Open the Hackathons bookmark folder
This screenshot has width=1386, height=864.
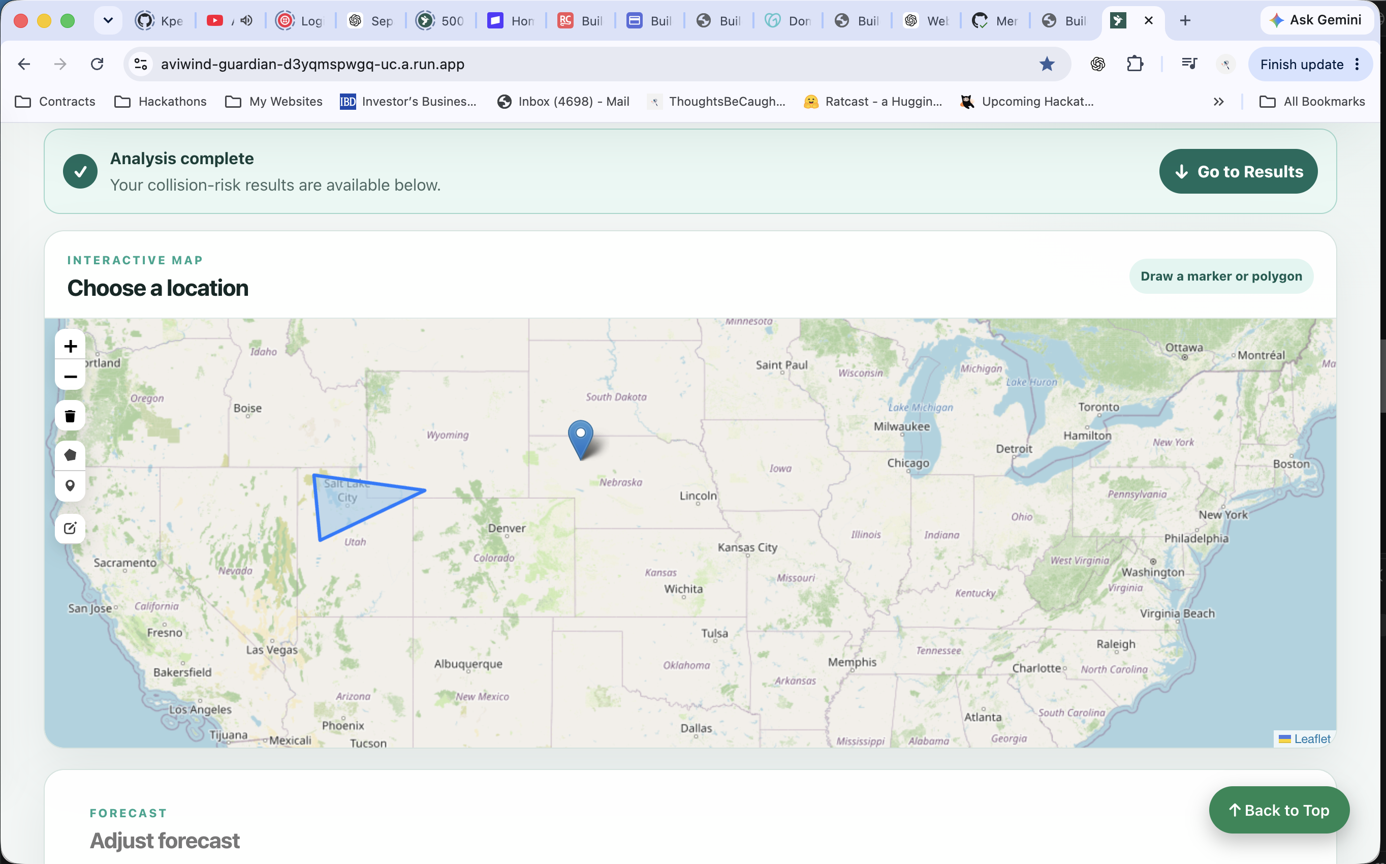coord(161,102)
